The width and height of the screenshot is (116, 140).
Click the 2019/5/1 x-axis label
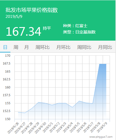(x=48, y=127)
